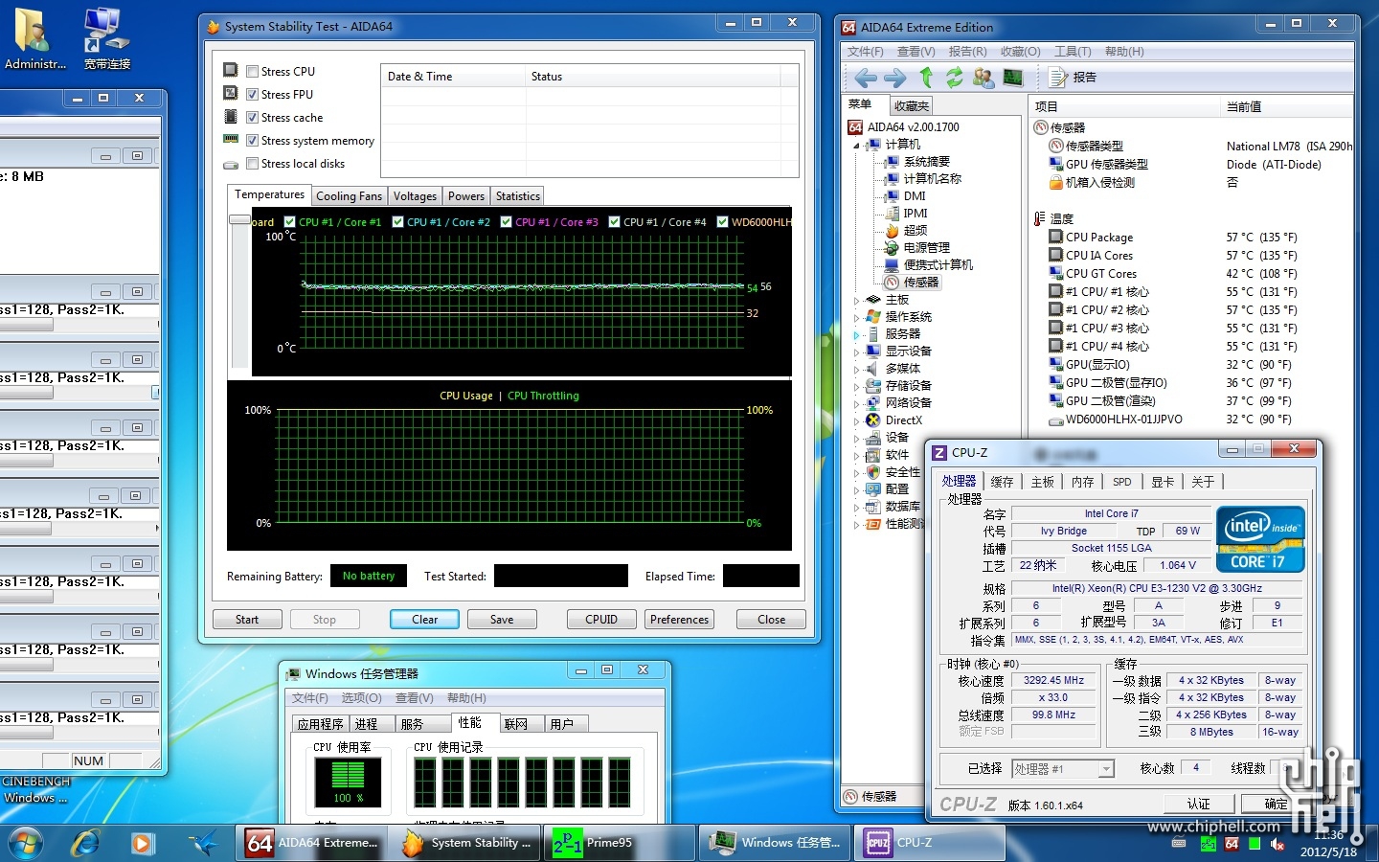Click the Windows Start orb
Image resolution: width=1379 pixels, height=862 pixels.
coord(26,844)
